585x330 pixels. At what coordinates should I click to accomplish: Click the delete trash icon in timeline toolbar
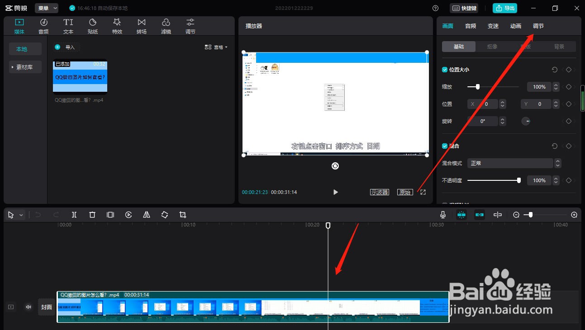point(92,215)
